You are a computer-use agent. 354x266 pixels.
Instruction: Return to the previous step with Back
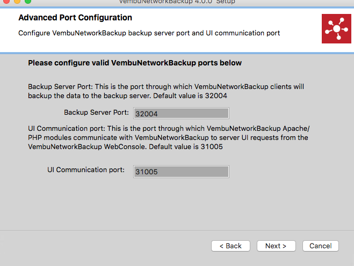click(230, 246)
